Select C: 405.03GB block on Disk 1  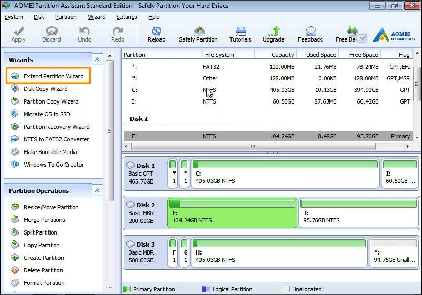[x=285, y=174]
